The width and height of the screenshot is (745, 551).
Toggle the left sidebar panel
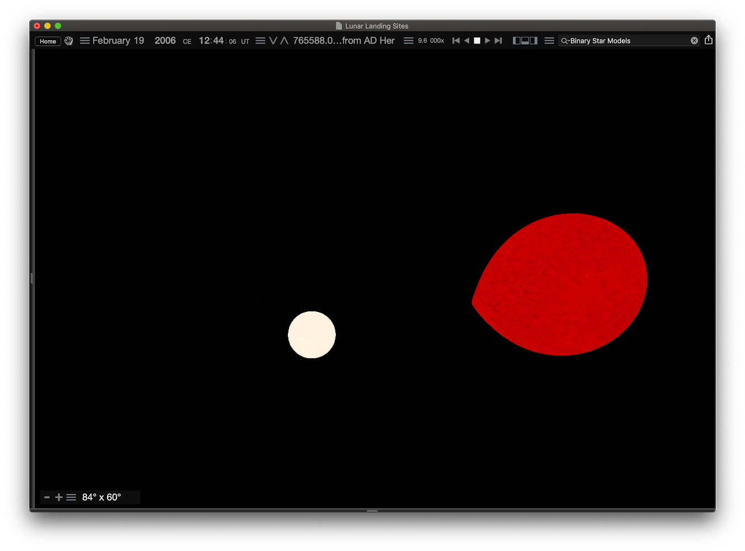coord(517,41)
